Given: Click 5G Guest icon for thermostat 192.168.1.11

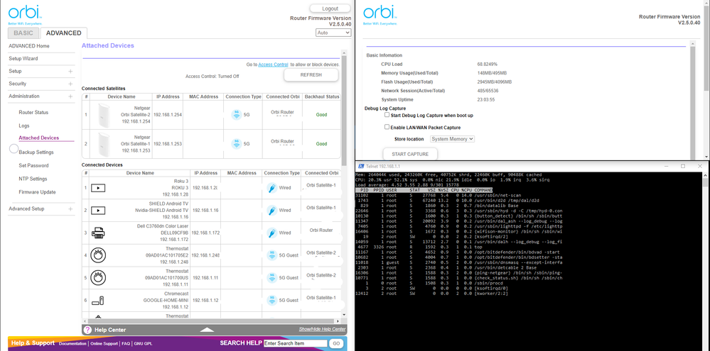Looking at the screenshot, I should tap(271, 278).
